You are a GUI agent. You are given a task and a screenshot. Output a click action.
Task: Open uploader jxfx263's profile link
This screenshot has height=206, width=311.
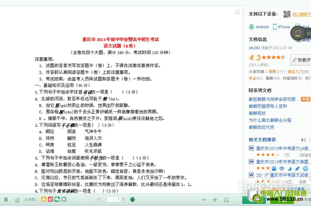tap(254, 48)
